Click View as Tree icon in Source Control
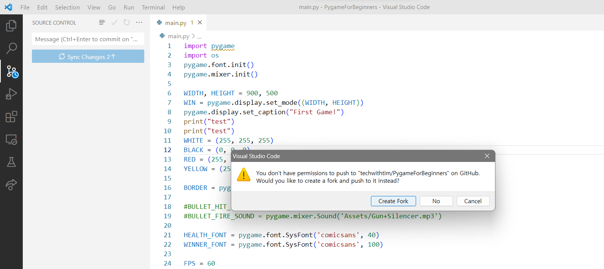Viewport: 604px width, 269px height. [102, 22]
